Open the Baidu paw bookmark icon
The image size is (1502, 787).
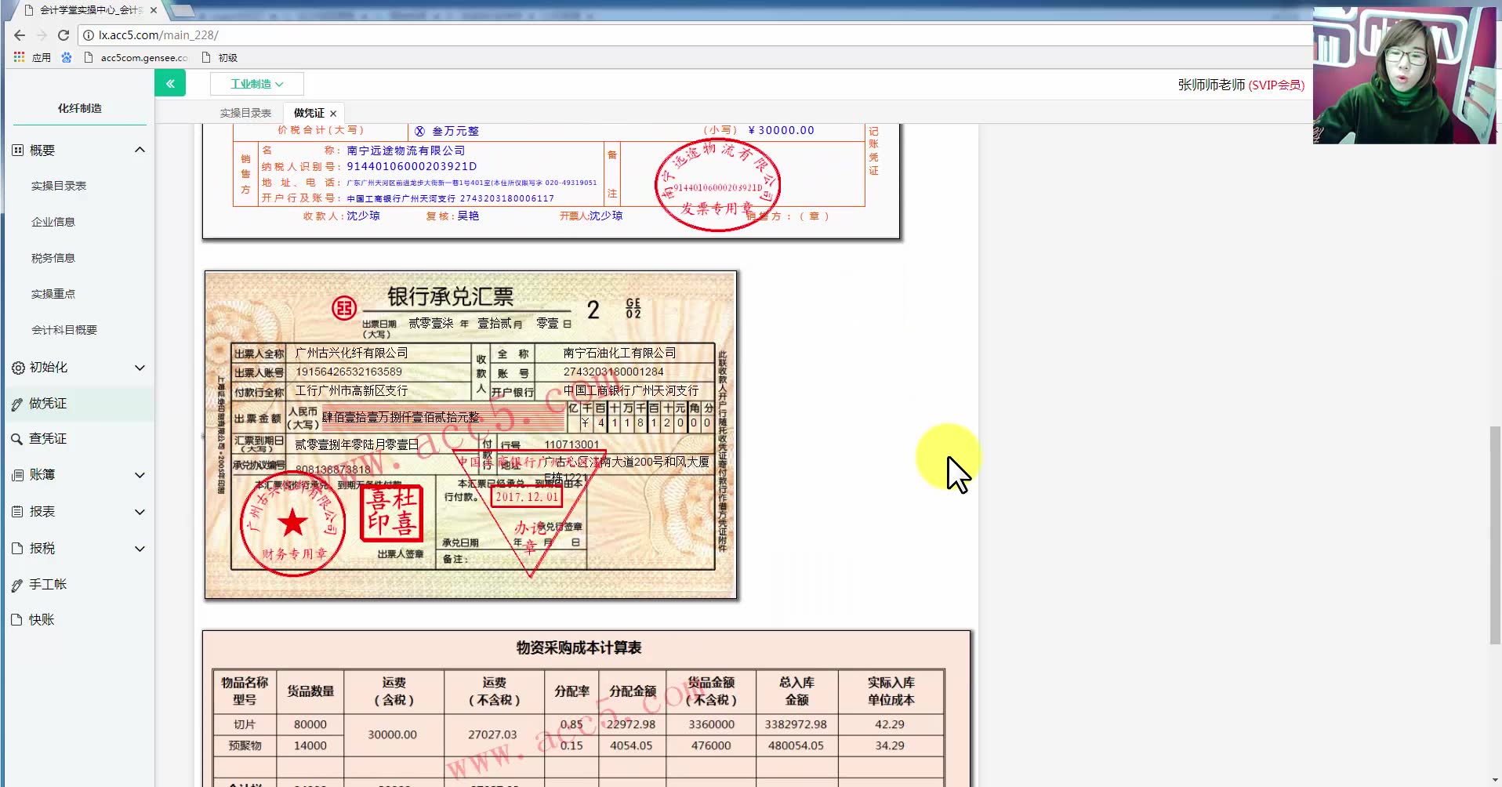pos(67,57)
